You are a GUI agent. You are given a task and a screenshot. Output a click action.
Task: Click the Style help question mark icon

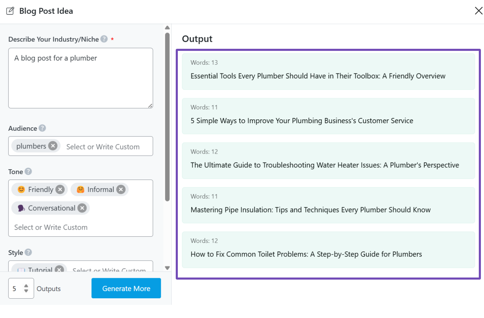pyautogui.click(x=28, y=252)
